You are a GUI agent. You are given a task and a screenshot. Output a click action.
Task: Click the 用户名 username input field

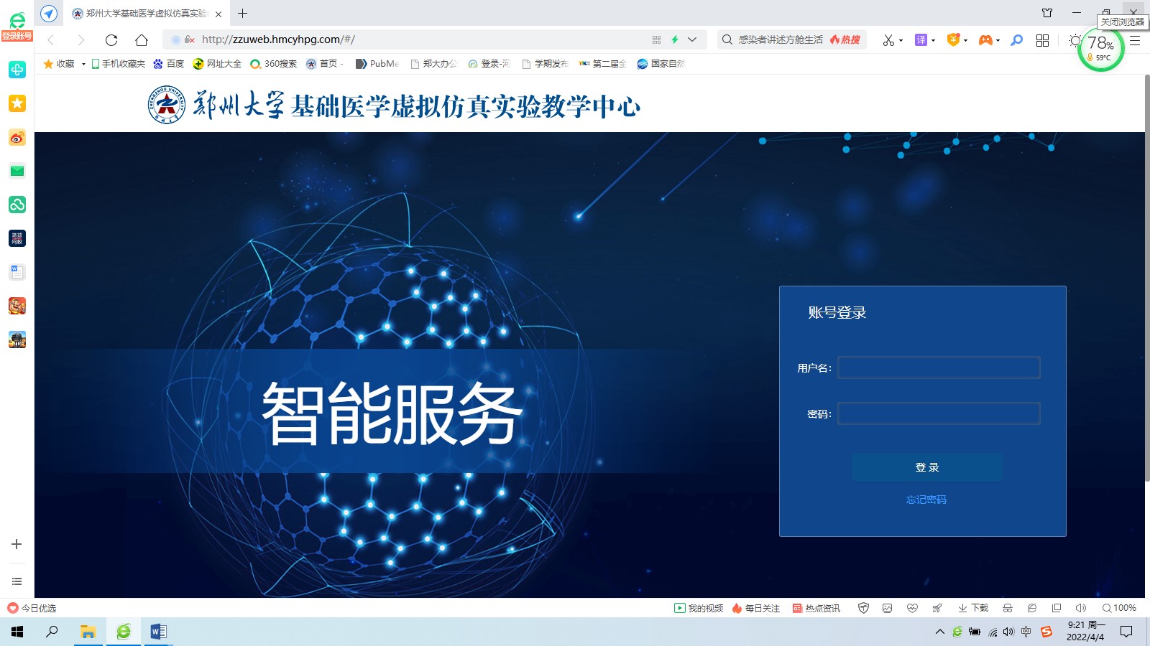tap(939, 368)
